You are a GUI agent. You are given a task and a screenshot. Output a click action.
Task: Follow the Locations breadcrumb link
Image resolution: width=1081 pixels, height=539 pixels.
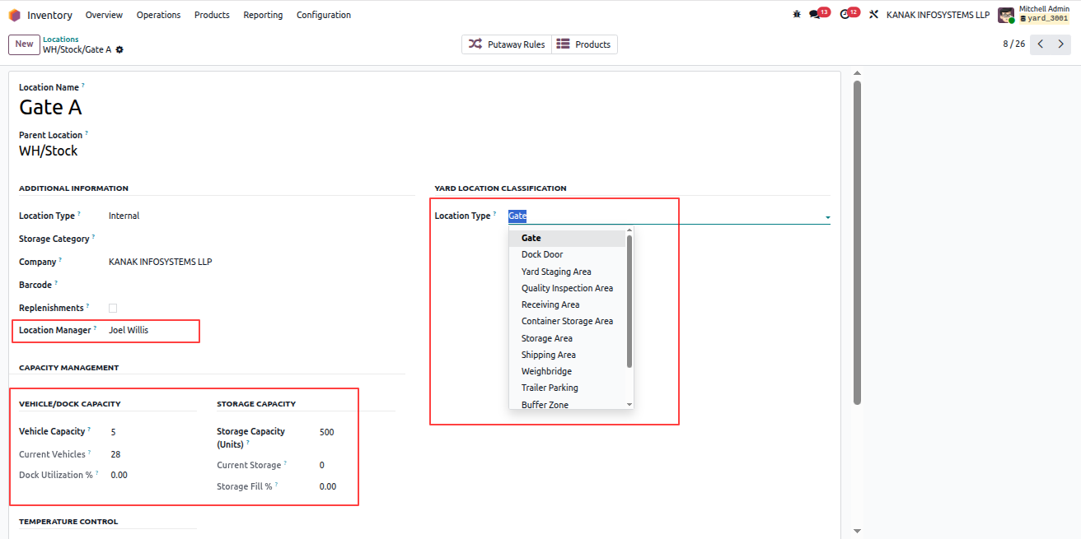click(x=61, y=39)
